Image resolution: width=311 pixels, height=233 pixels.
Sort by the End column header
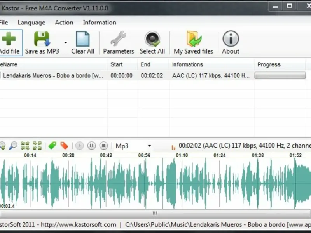[x=153, y=64]
